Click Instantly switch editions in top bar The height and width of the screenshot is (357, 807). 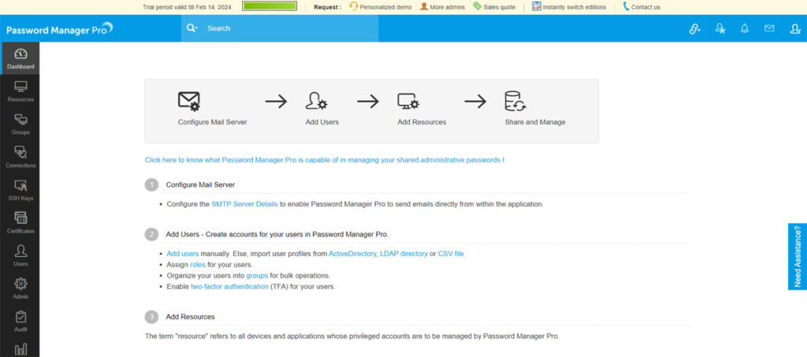click(x=574, y=7)
